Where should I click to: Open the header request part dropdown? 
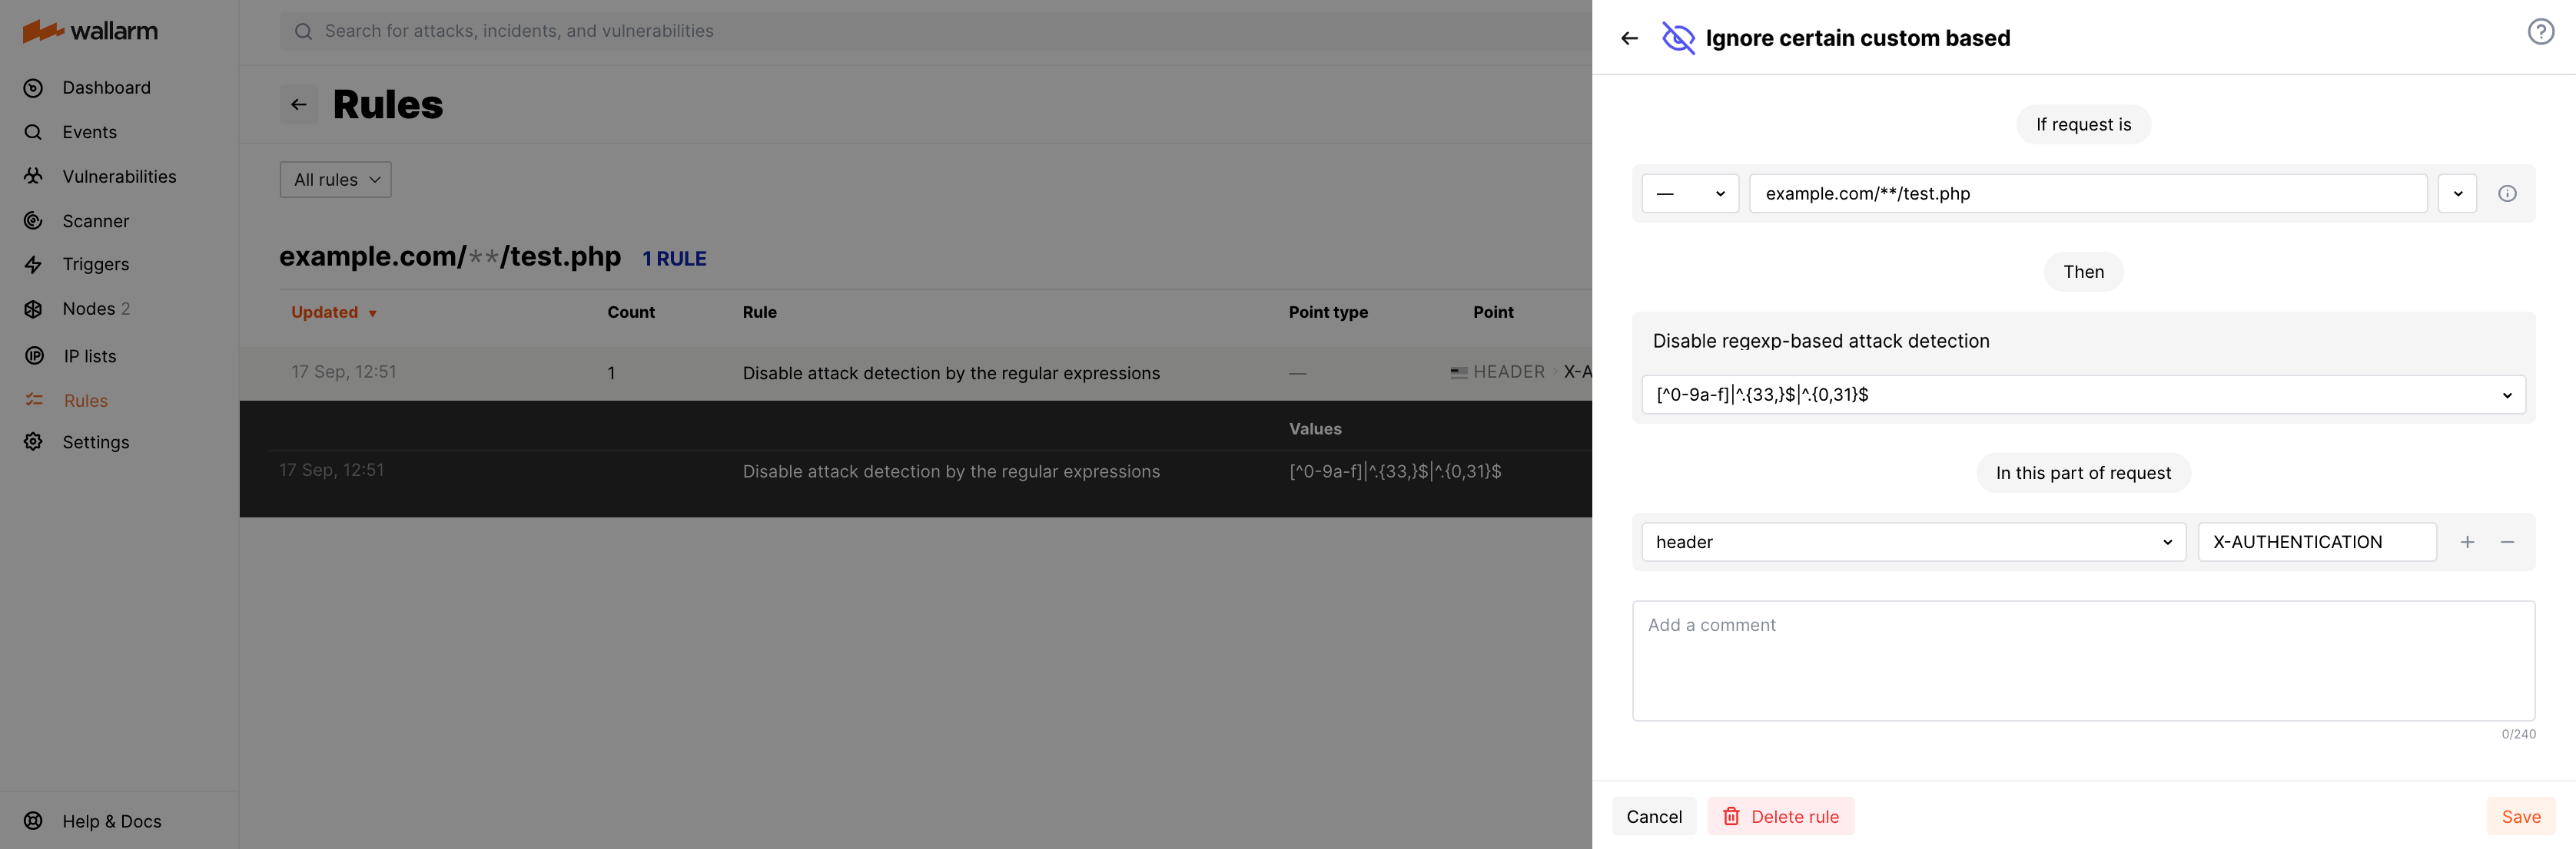click(1912, 541)
